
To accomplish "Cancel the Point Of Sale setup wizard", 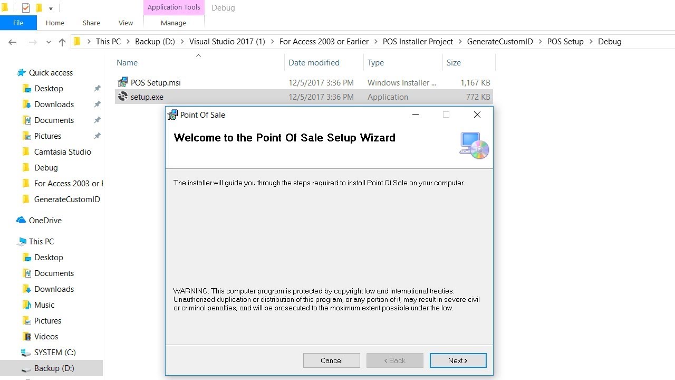I will pos(331,360).
